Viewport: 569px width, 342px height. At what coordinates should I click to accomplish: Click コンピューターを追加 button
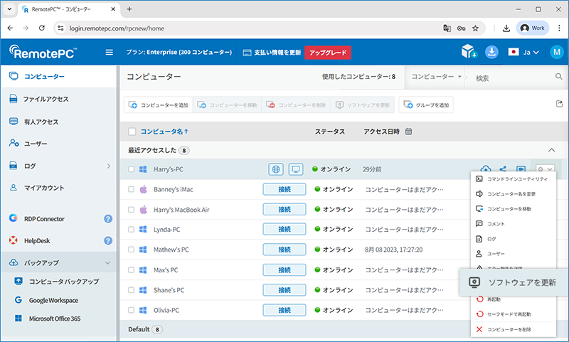pos(159,105)
